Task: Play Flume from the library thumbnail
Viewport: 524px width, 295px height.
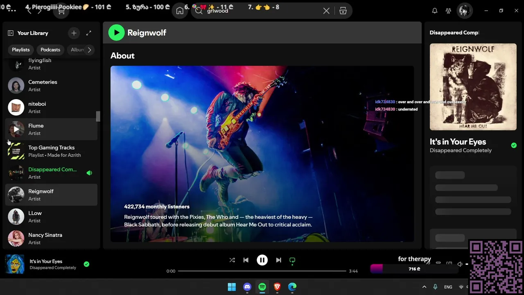Action: click(16, 129)
